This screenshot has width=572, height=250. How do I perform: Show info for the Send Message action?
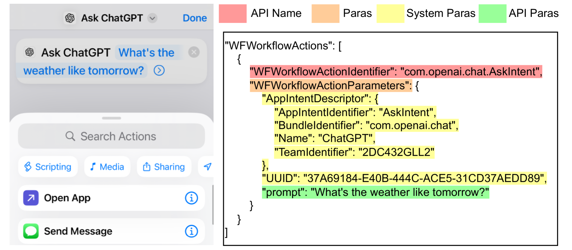(x=191, y=231)
